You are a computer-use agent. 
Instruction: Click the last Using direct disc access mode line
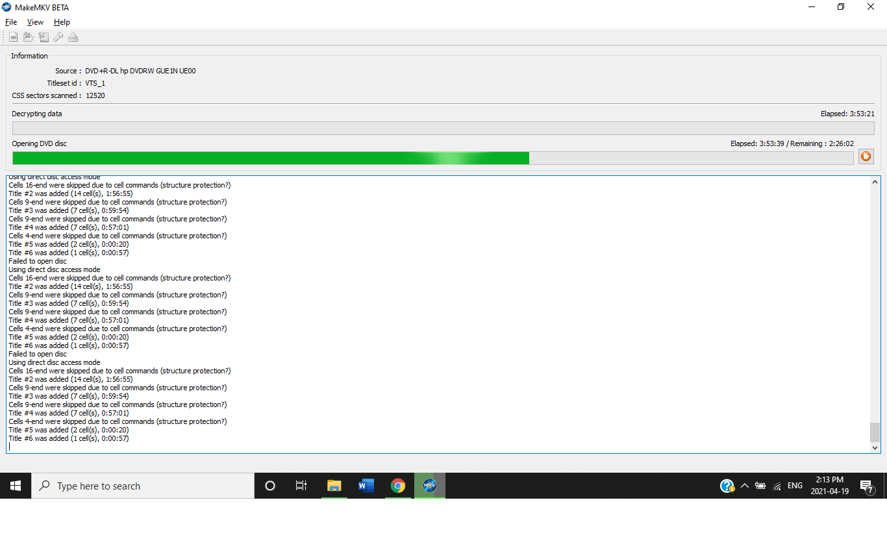[54, 362]
